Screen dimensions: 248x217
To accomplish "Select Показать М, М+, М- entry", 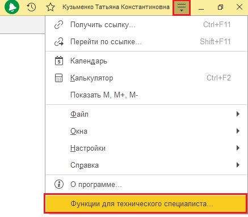I will point(146,95).
